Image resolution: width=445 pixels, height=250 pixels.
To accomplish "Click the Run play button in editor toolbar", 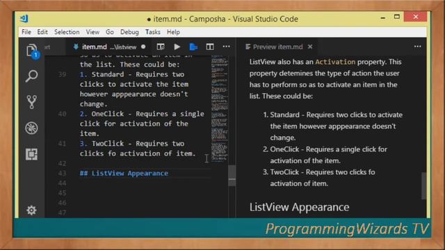I will (177, 47).
